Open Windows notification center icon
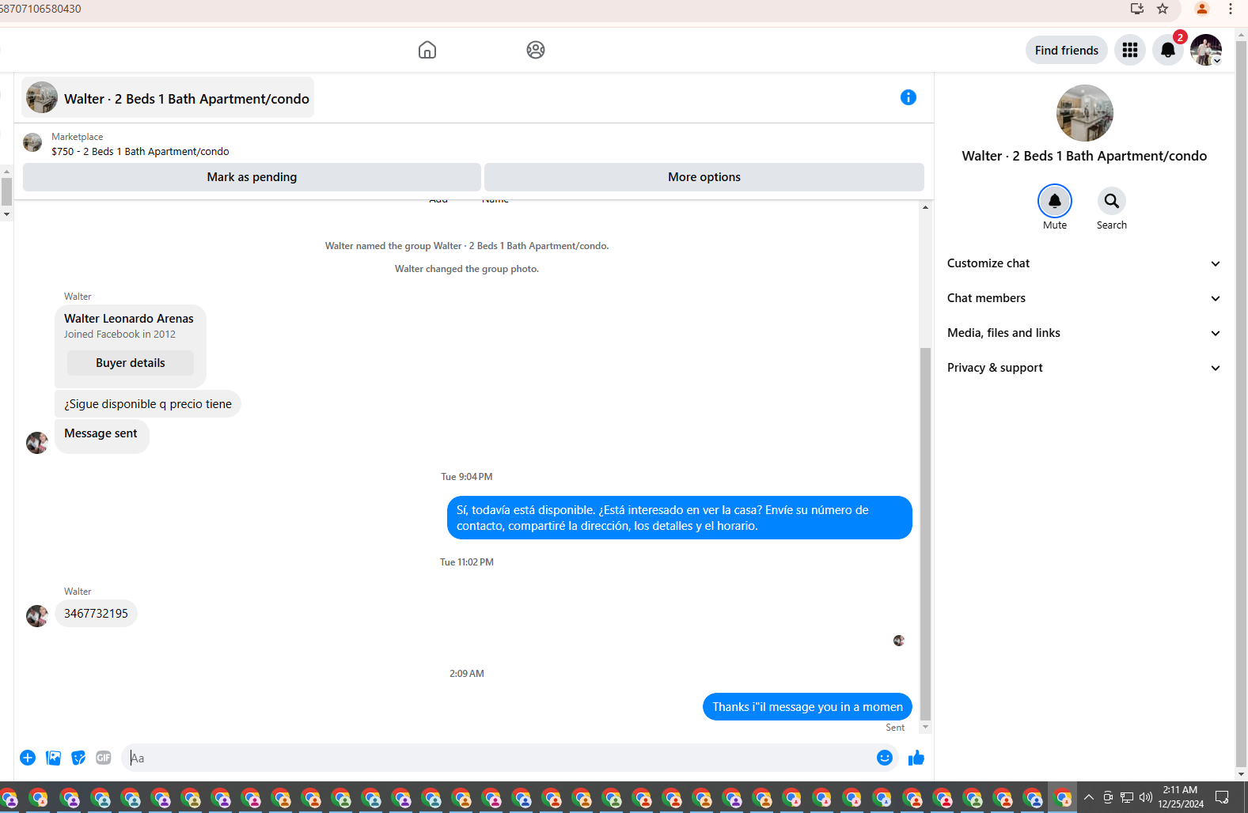 click(x=1222, y=797)
